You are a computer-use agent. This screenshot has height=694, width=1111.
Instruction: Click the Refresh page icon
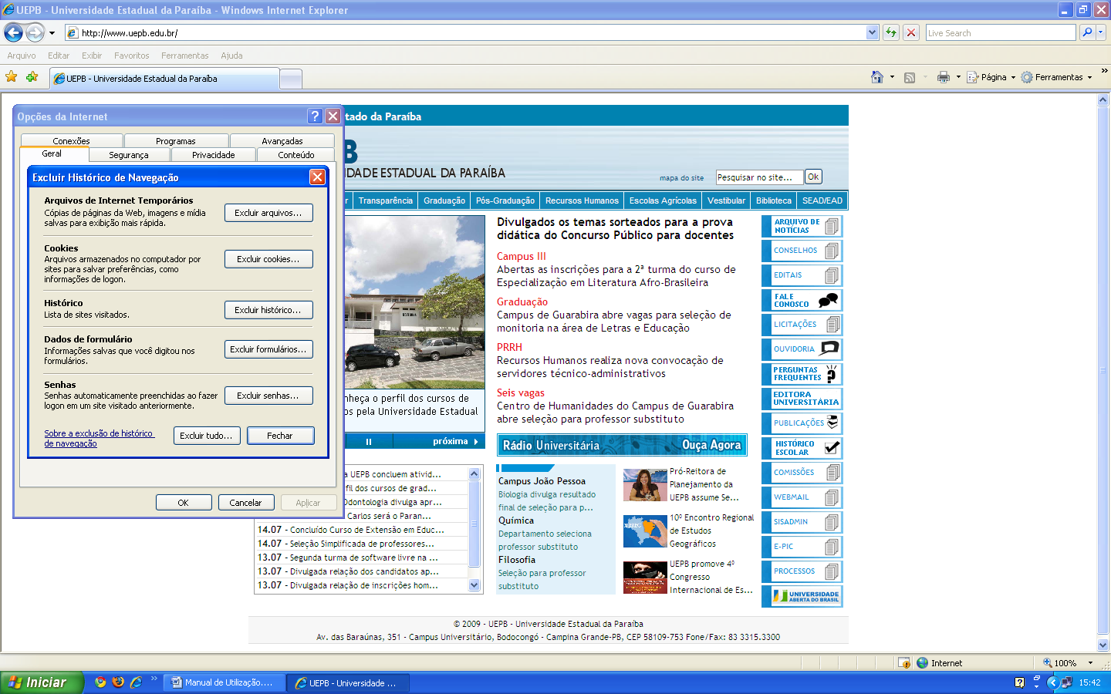[x=891, y=32]
